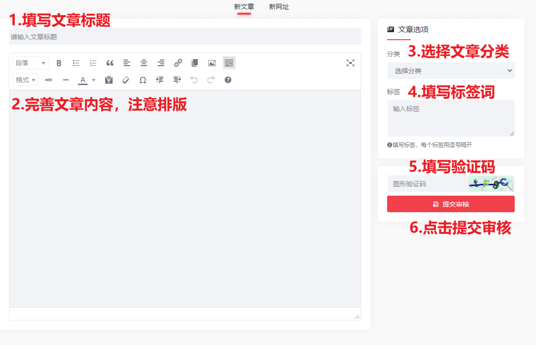
Task: Insert a blockquote into the article
Action: [x=110, y=62]
